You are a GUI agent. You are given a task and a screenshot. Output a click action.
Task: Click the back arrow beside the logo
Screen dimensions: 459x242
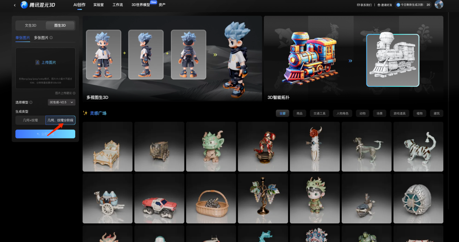coord(14,5)
